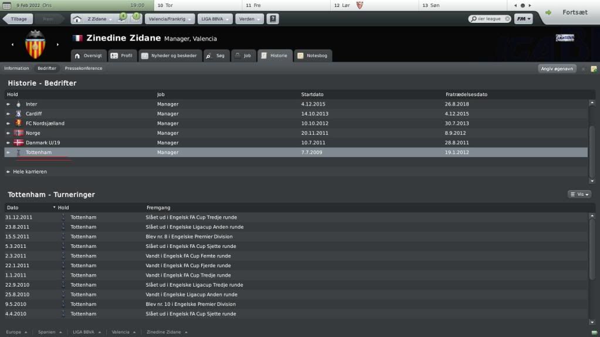600x337 pixels.
Task: Click the green Fortsæt arrow icon
Action: tap(548, 13)
